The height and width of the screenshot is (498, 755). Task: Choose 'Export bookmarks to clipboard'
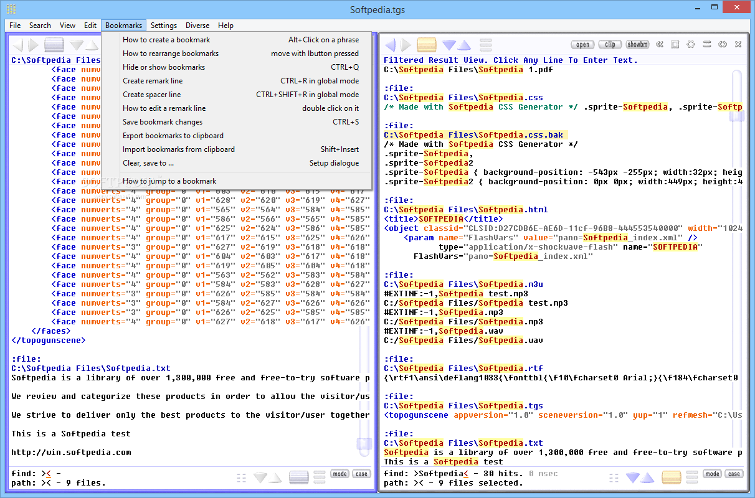coord(237,136)
